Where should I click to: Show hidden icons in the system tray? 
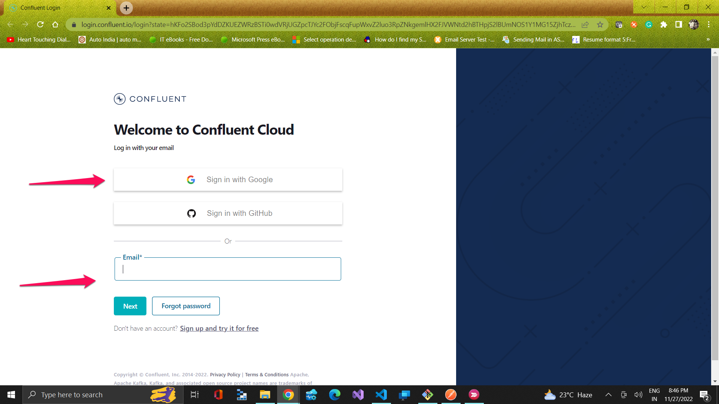(609, 394)
